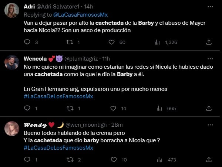222x167 pixels.
Task: Retweet Adri's tweet about producción
Action: coord(70,42)
